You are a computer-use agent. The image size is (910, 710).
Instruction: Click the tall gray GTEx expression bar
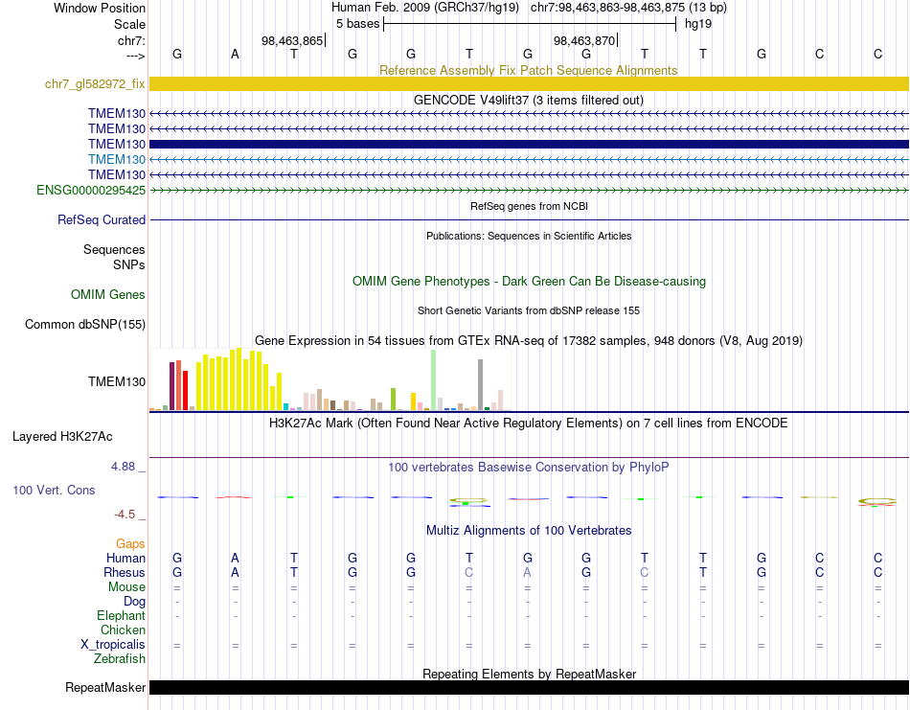[480, 384]
